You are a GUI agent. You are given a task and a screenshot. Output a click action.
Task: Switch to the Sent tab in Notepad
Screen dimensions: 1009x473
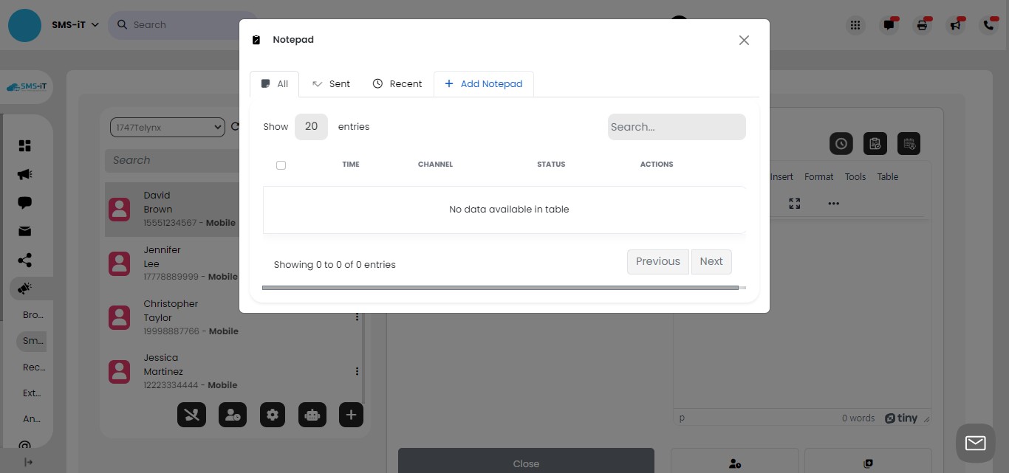pyautogui.click(x=331, y=83)
